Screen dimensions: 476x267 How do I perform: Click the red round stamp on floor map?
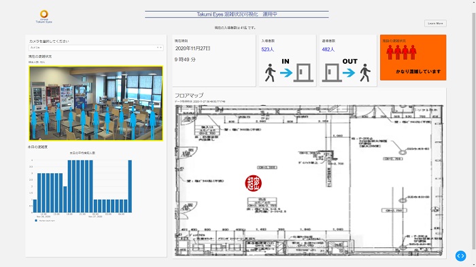coord(253,183)
